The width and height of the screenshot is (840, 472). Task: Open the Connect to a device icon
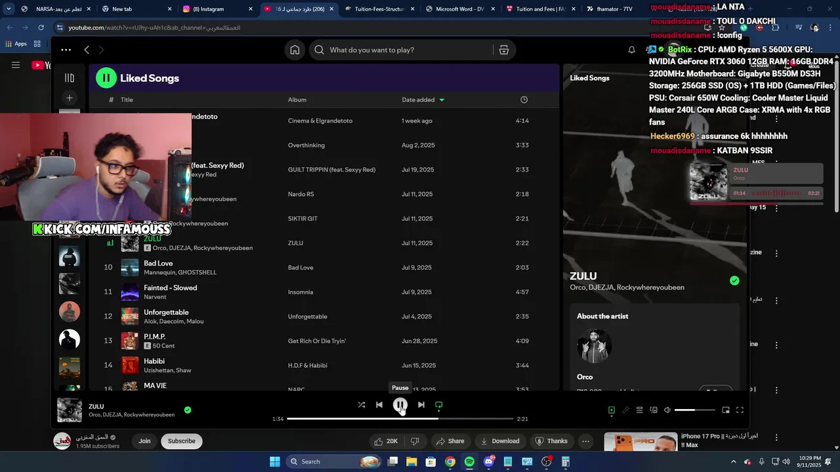click(x=654, y=410)
